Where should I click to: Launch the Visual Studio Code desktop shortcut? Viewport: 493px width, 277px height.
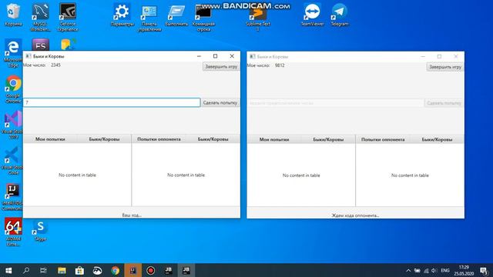point(12,161)
